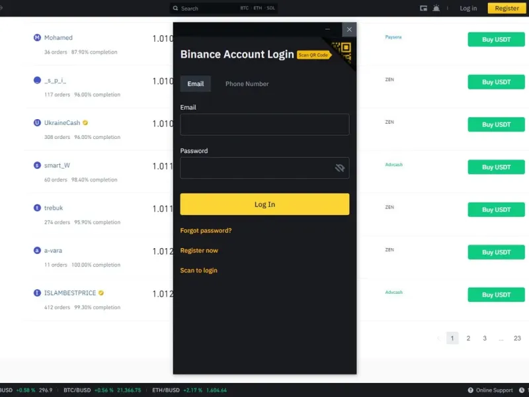
Task: Switch to Phone Number tab
Action: pos(247,84)
